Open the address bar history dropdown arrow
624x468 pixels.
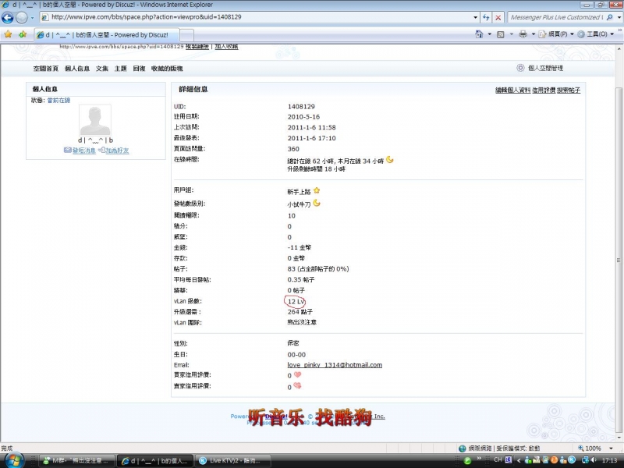(475, 17)
